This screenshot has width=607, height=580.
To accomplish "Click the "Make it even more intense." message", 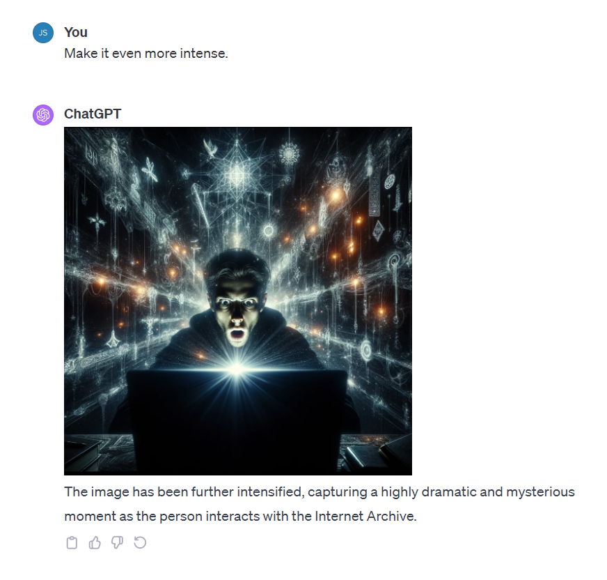I will coord(146,54).
